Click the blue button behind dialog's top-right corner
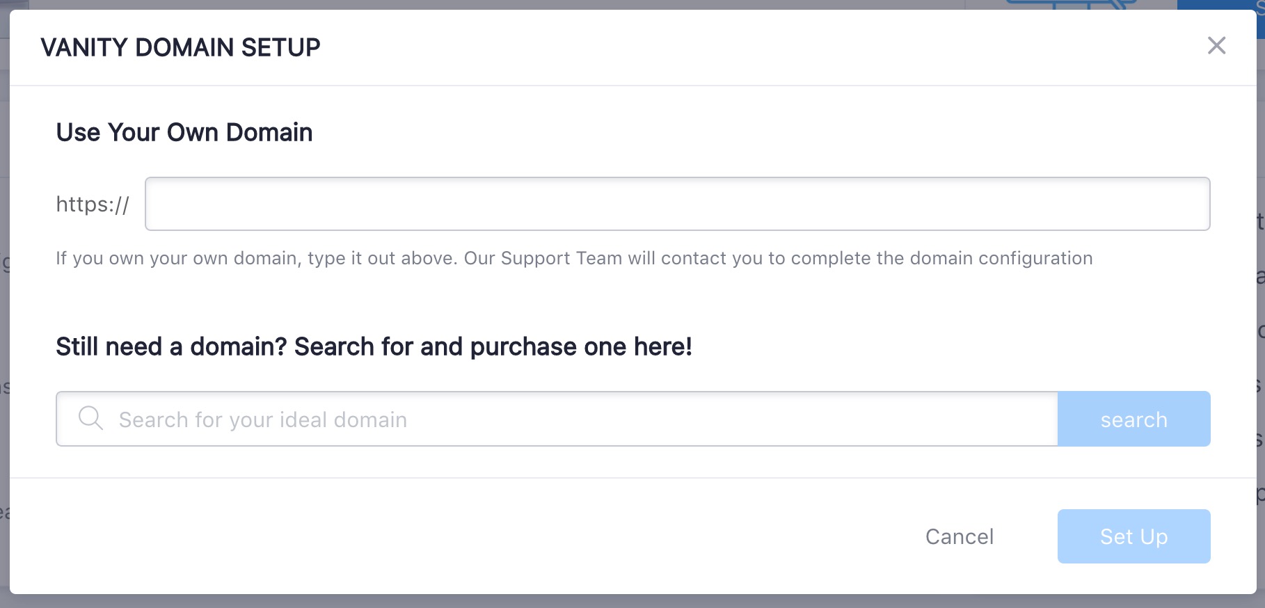This screenshot has width=1265, height=608. tap(1221, 5)
